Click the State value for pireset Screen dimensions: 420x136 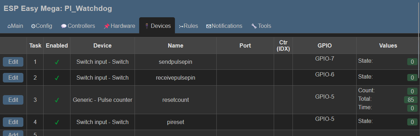(x=413, y=122)
